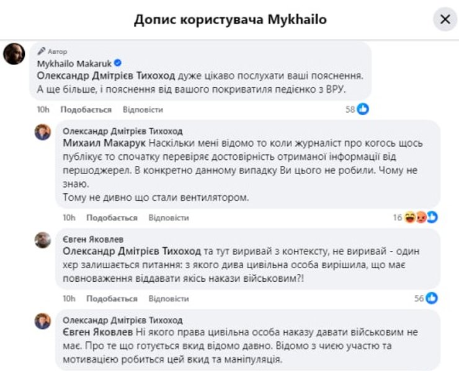Reply to Олександр's comment about journalists
The width and height of the screenshot is (459, 371).
coord(169,218)
